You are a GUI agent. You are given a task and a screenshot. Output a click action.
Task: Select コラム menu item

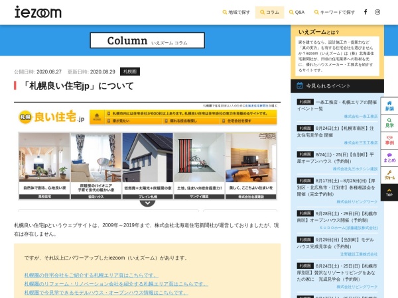pyautogui.click(x=269, y=12)
